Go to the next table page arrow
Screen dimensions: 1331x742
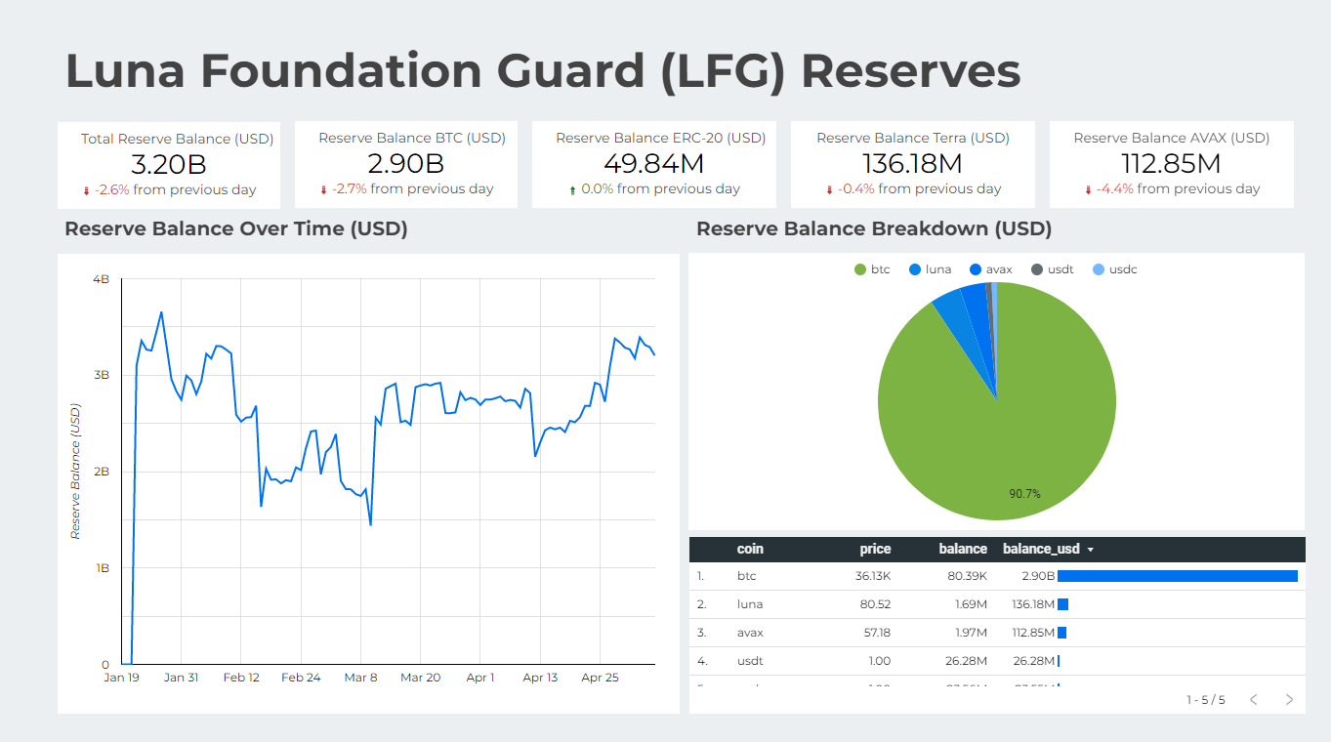pyautogui.click(x=1289, y=699)
